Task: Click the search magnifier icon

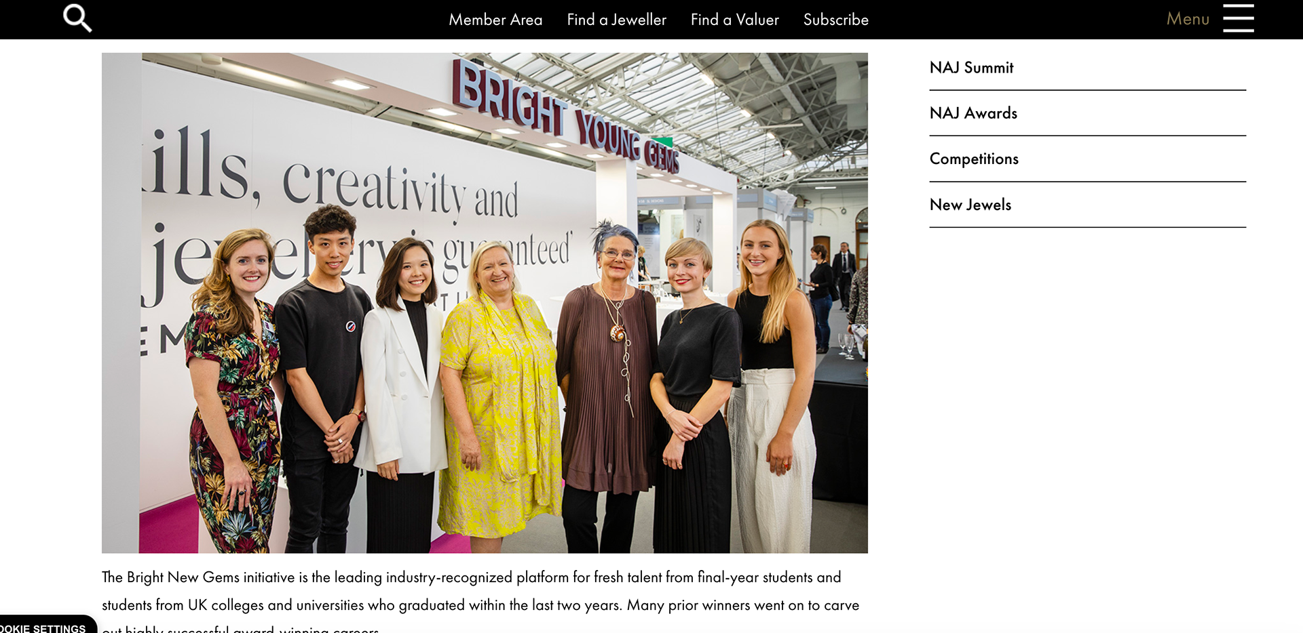Action: coord(77,18)
